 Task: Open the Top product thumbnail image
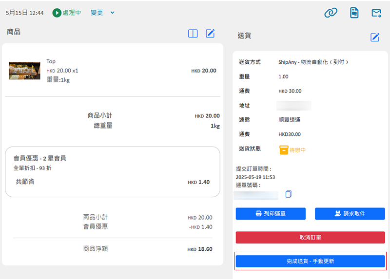click(24, 71)
